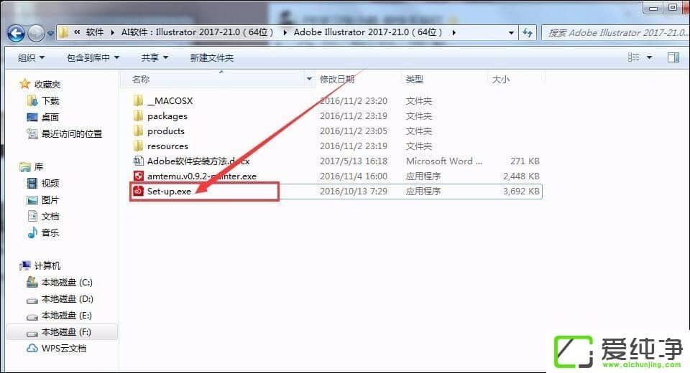Screen dimensions: 690x373
Task: Focus the search Adobe Illustrator field
Action: 615,32
